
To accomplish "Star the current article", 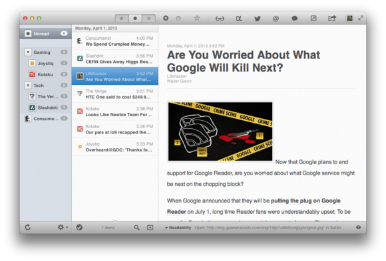I will coord(197,18).
